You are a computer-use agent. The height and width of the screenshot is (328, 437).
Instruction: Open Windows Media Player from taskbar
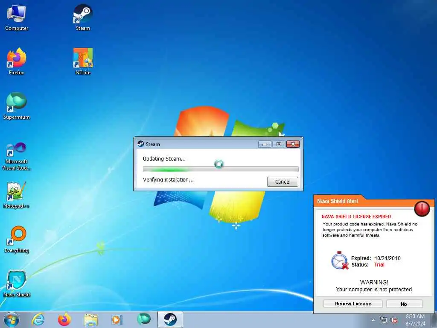[x=116, y=319]
